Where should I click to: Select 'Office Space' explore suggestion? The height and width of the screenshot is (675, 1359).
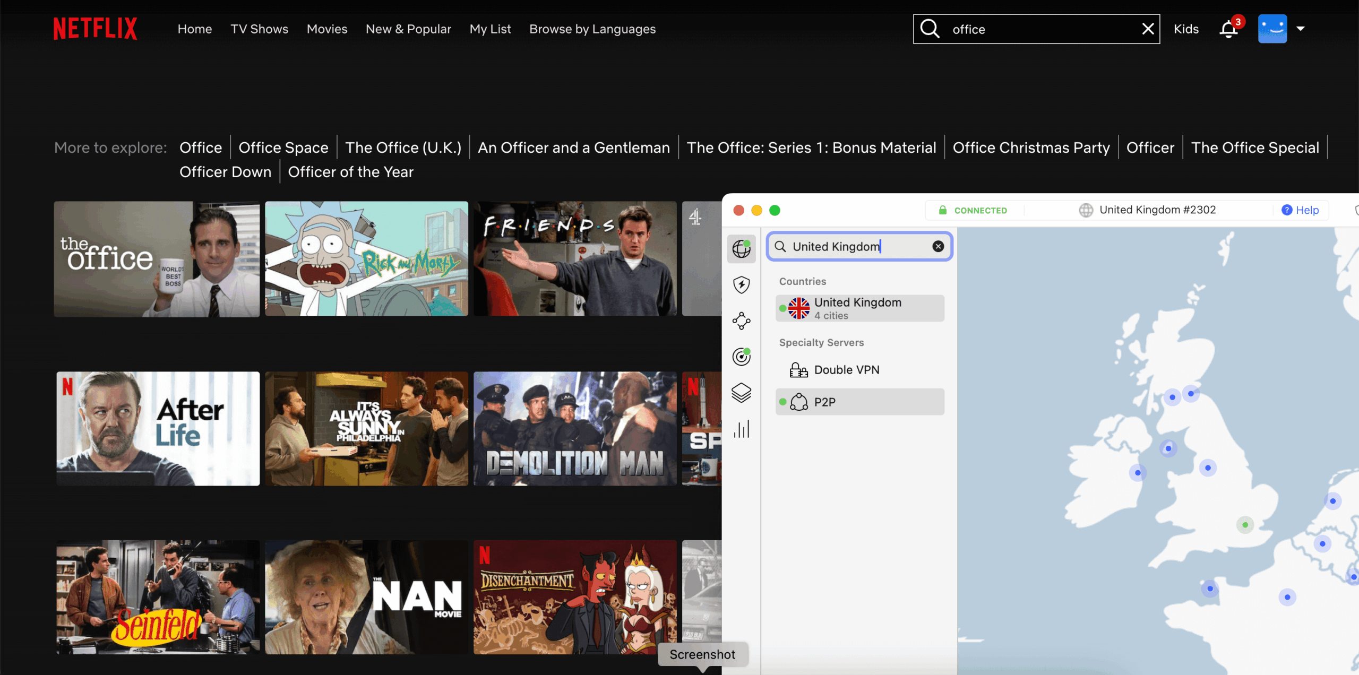click(283, 148)
